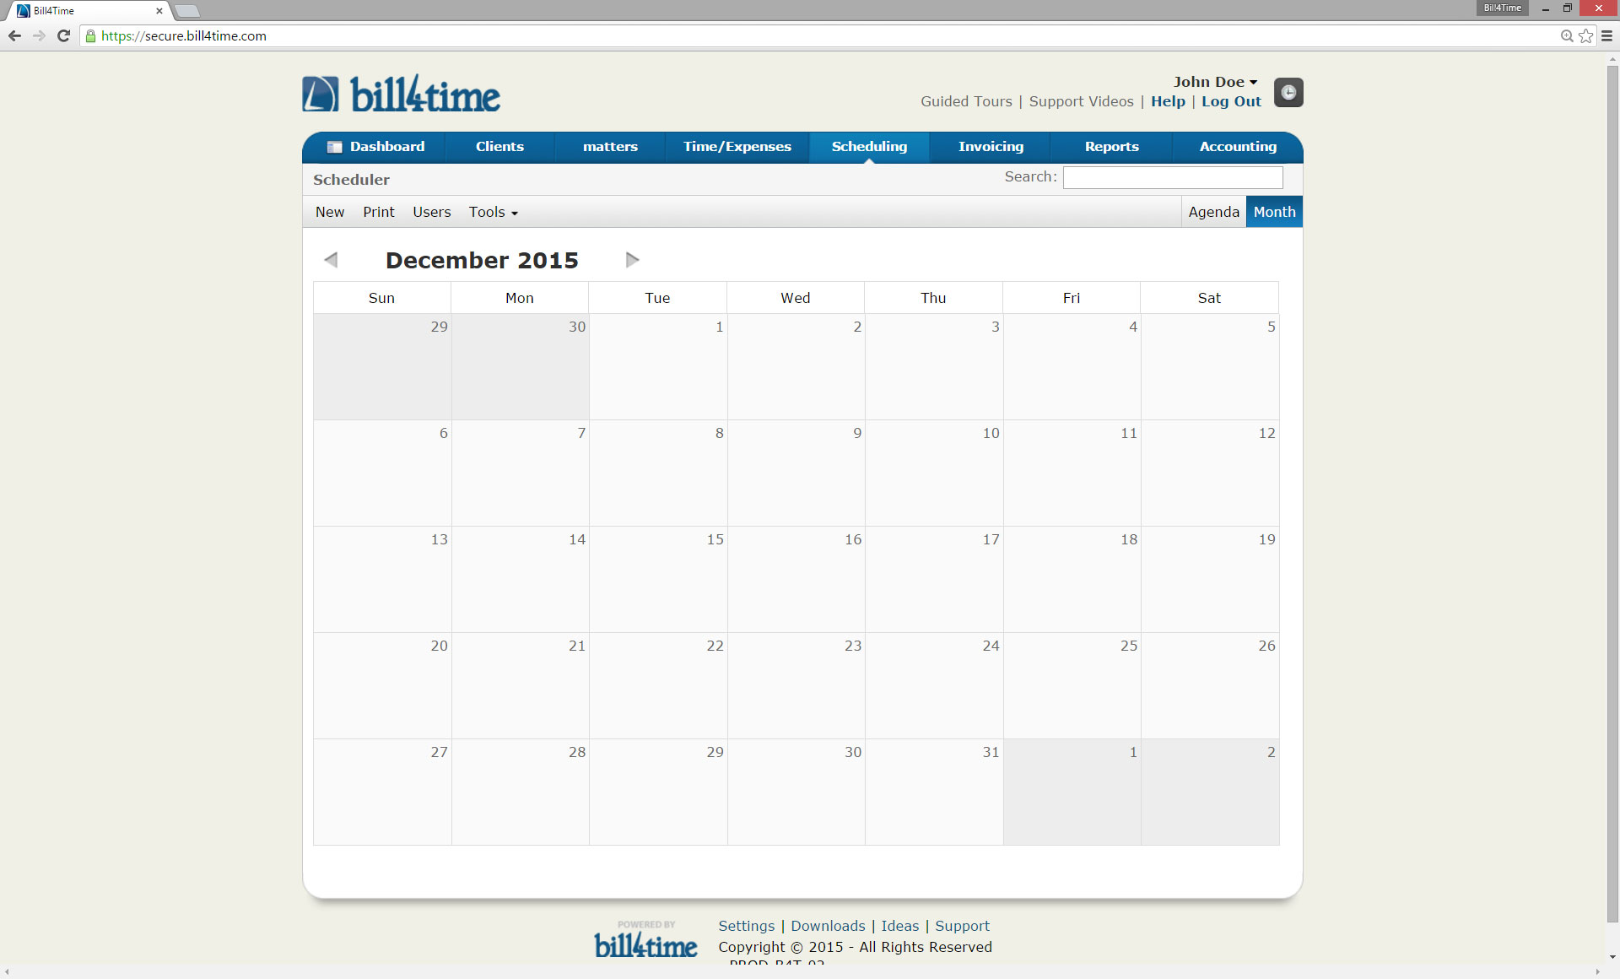Switch to Agenda view
Viewport: 1620px width, 979px height.
[1213, 212]
